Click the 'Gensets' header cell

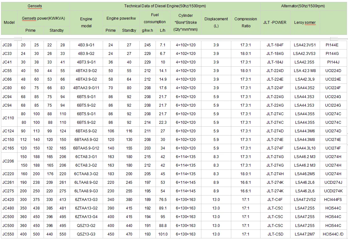(35, 6)
